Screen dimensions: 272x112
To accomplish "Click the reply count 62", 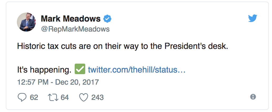I will [34, 98].
